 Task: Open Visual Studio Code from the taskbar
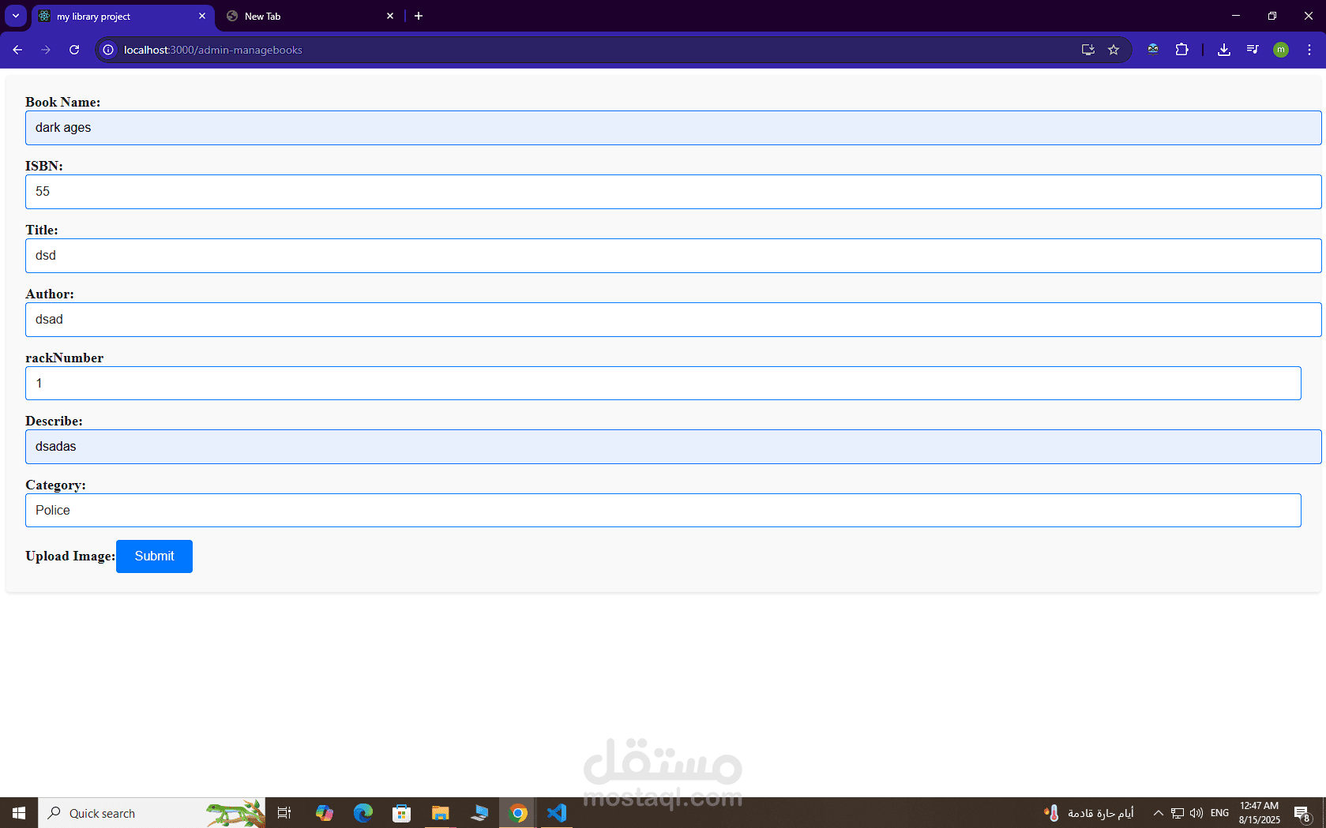[x=557, y=813]
